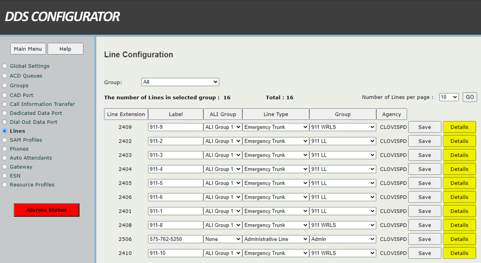Open Line Type dropdown for line 2404
The width and height of the screenshot is (481, 263).
(276, 169)
